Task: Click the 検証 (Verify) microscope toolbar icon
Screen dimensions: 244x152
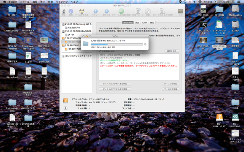Action: 64,11
